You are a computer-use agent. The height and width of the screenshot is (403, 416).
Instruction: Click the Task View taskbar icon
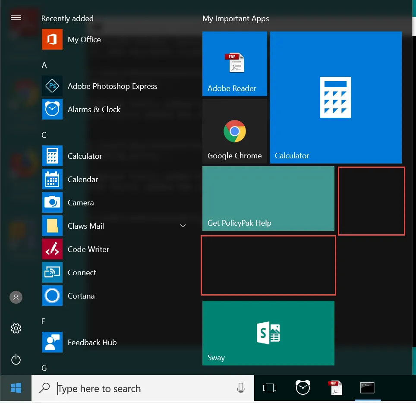click(x=270, y=388)
